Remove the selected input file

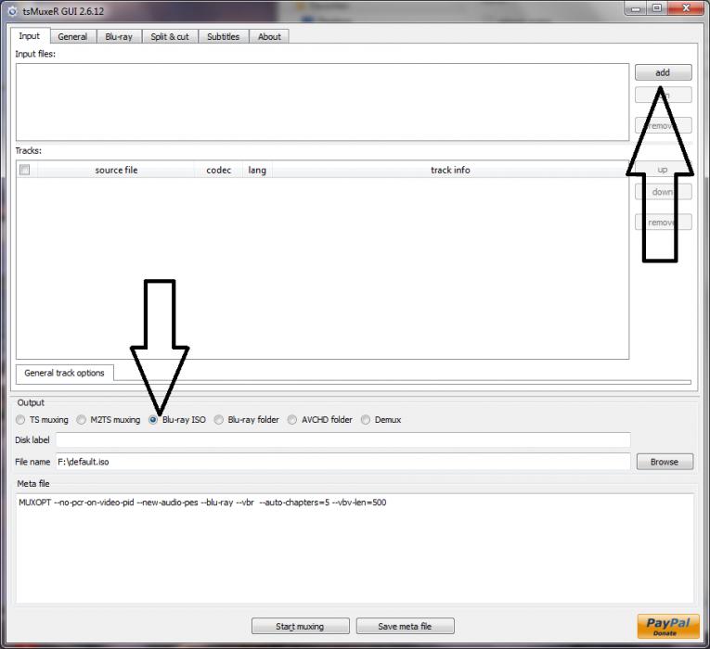point(663,125)
